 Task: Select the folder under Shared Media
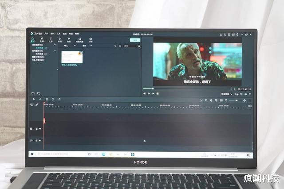click(x=41, y=54)
